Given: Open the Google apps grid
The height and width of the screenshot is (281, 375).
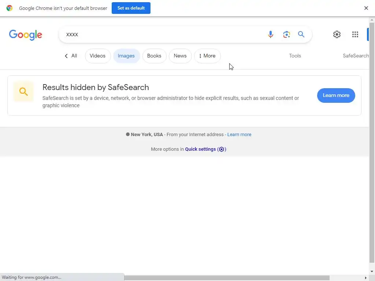Looking at the screenshot, I should pos(355,34).
